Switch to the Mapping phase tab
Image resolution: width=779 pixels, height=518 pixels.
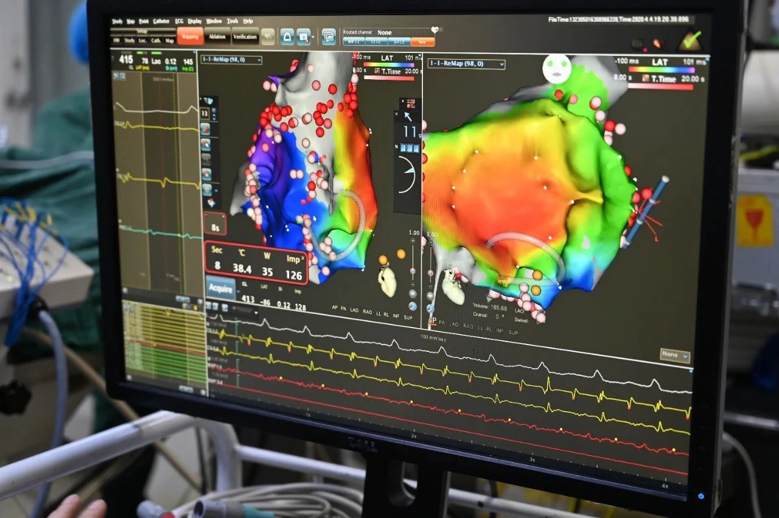pyautogui.click(x=190, y=37)
